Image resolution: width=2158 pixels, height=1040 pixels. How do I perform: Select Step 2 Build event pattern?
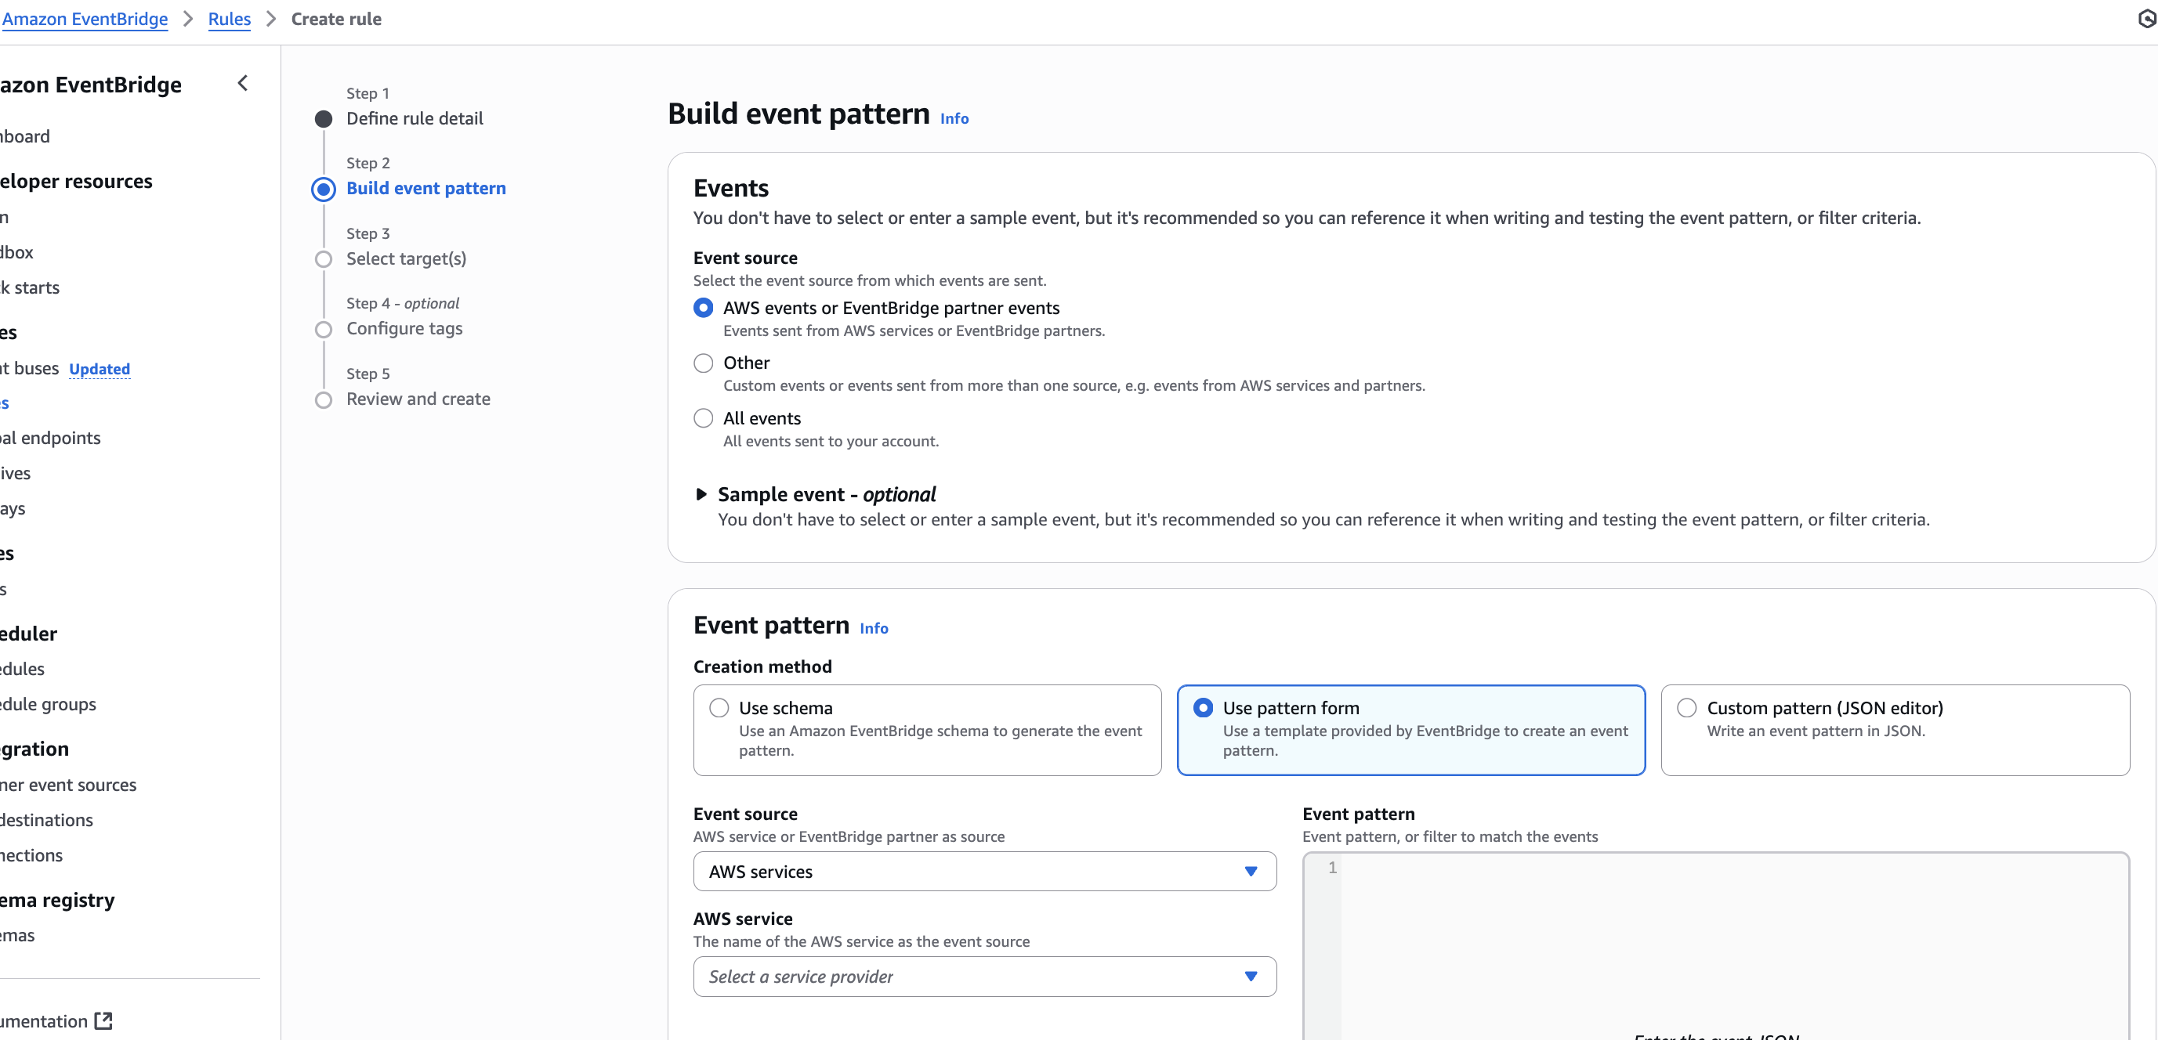coord(425,188)
